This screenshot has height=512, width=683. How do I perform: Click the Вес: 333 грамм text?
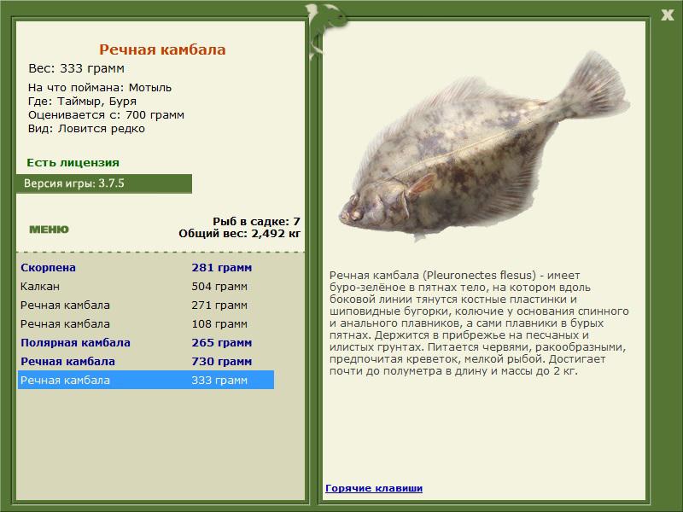pos(76,68)
